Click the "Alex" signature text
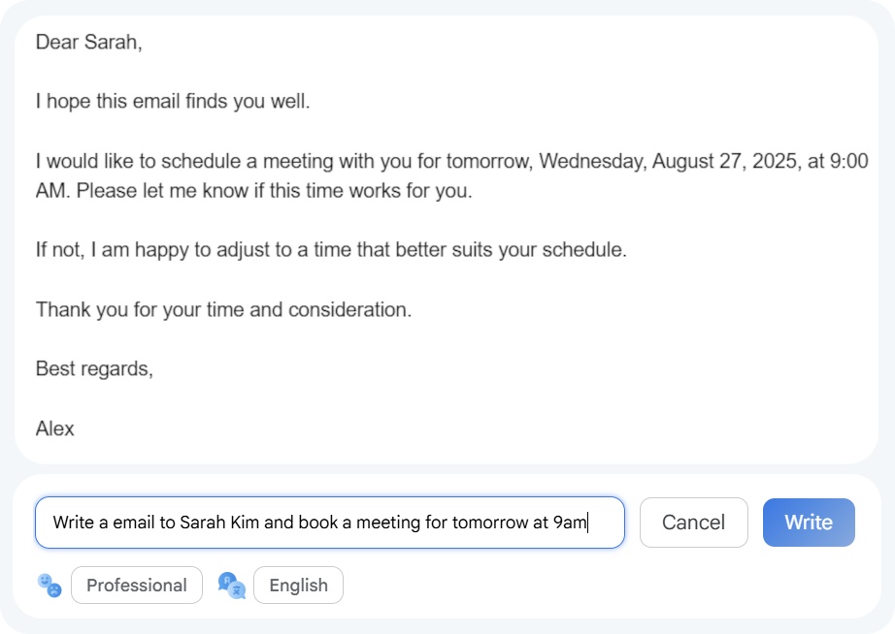Viewport: 895px width, 634px height. click(x=54, y=428)
